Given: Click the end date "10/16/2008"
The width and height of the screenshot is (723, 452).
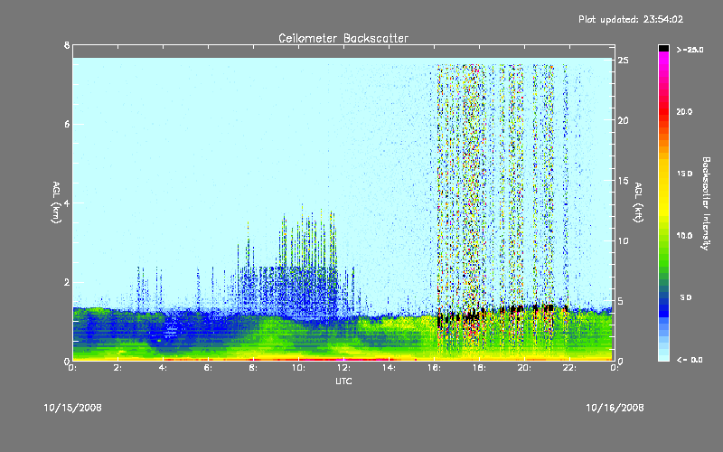Looking at the screenshot, I should (x=615, y=408).
